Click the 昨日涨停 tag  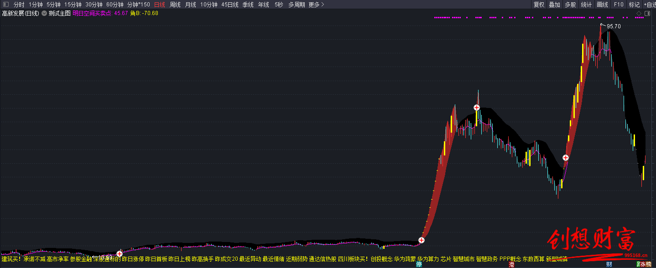click(x=133, y=259)
